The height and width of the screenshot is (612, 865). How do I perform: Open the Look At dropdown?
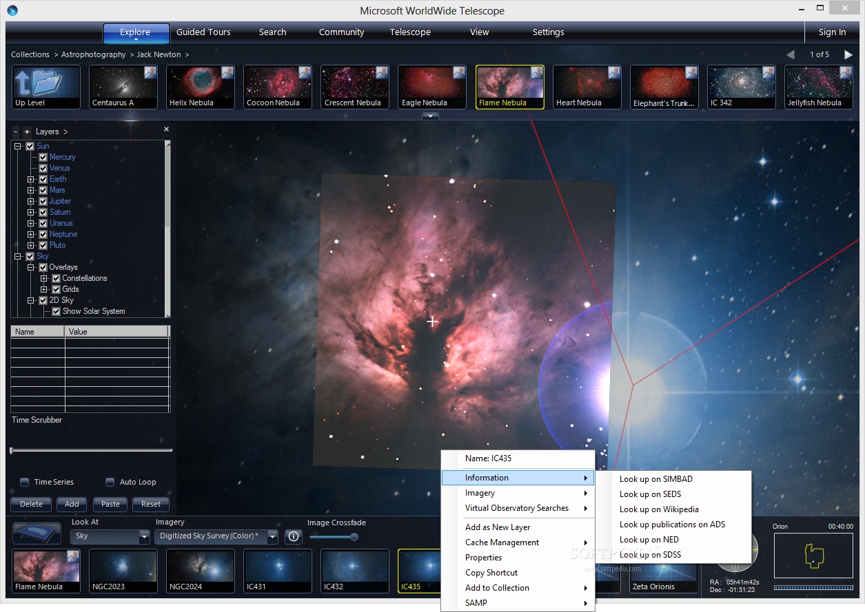click(110, 536)
